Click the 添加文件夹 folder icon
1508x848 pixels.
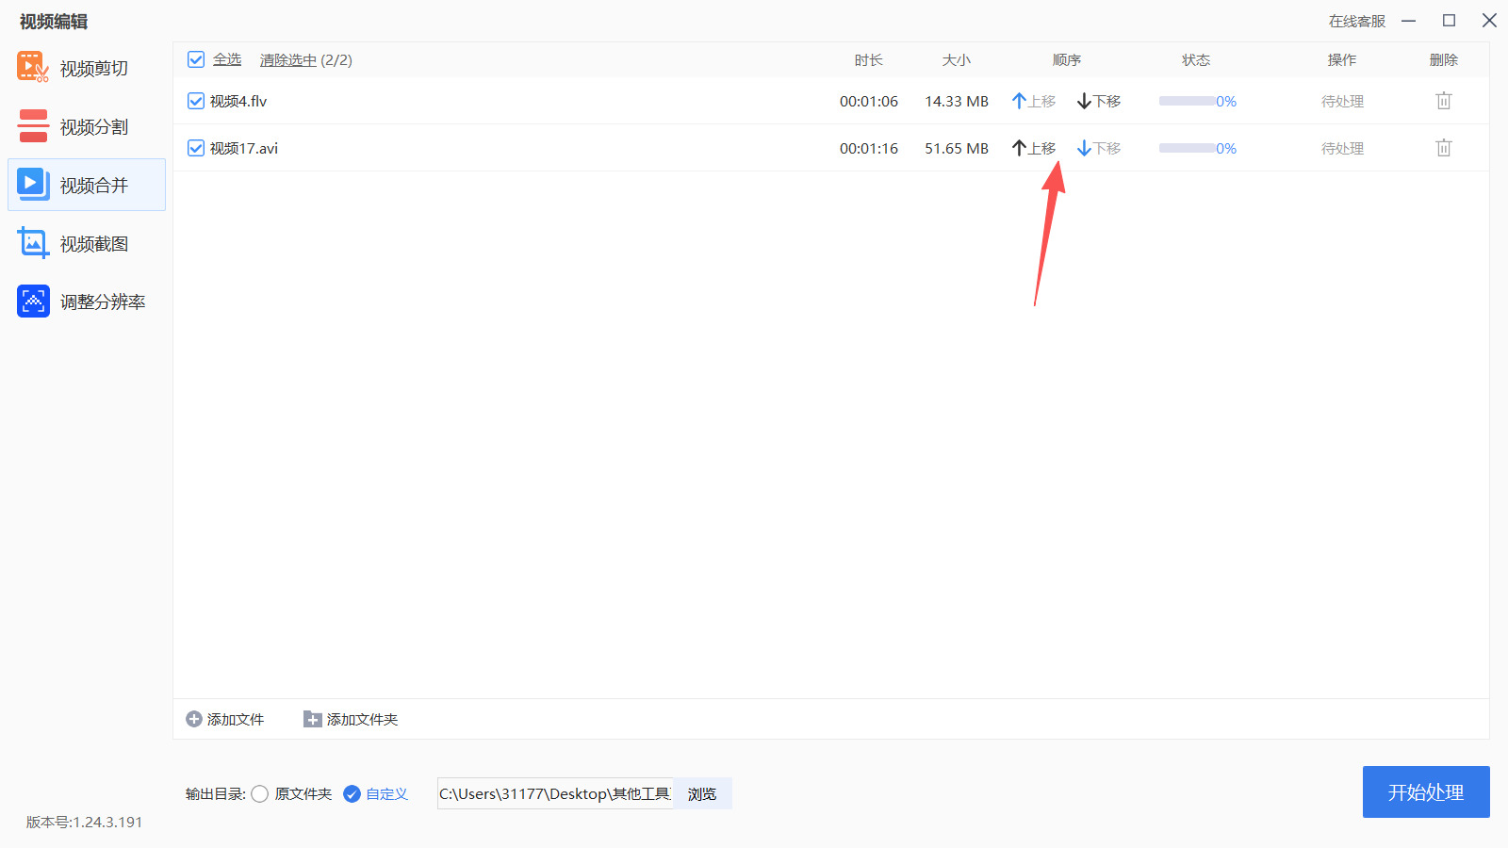312,719
